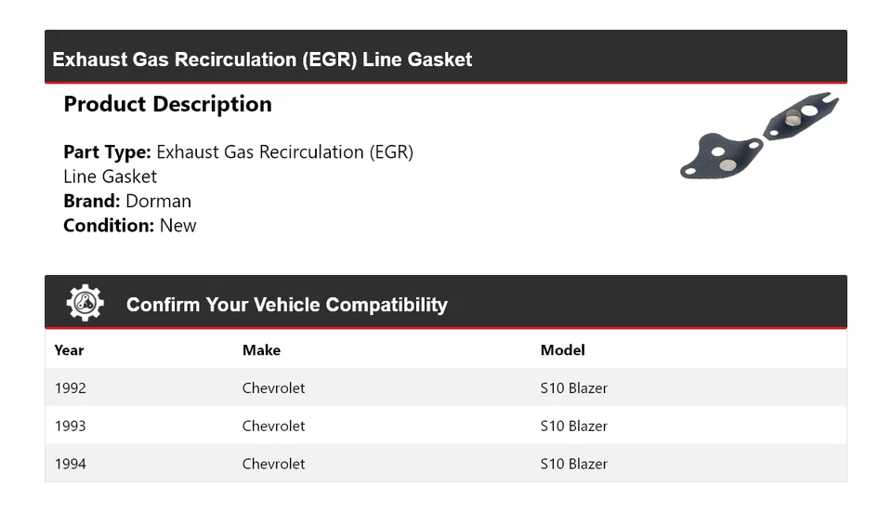Image resolution: width=892 pixels, height=512 pixels.
Task: Click Chevrolet in the 1992 row
Action: pos(273,387)
